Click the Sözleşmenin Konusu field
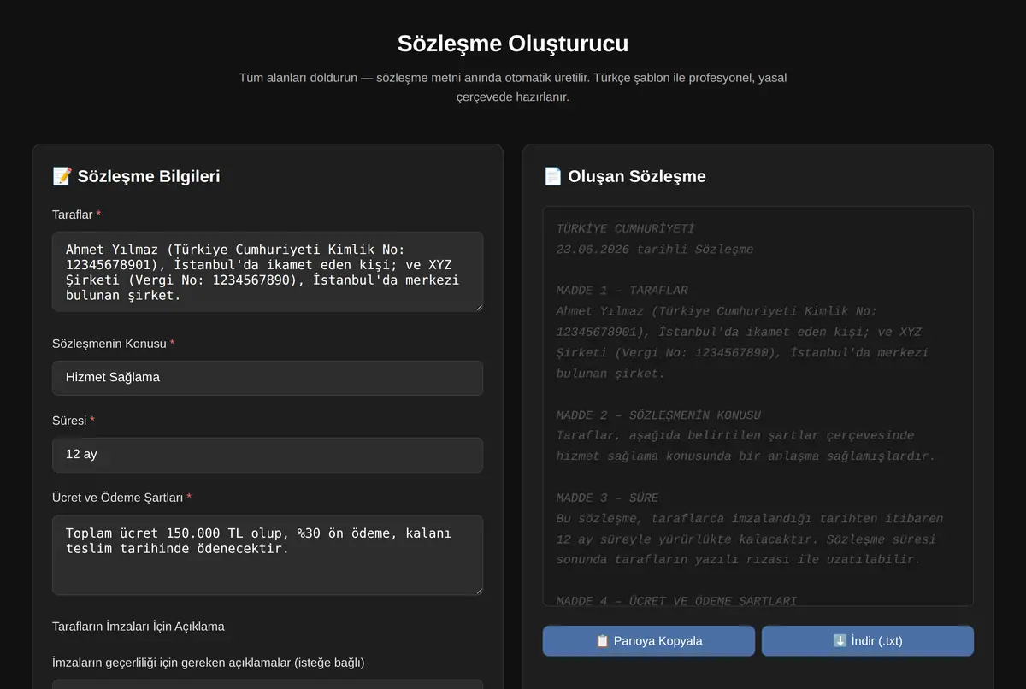The width and height of the screenshot is (1026, 689). [268, 378]
